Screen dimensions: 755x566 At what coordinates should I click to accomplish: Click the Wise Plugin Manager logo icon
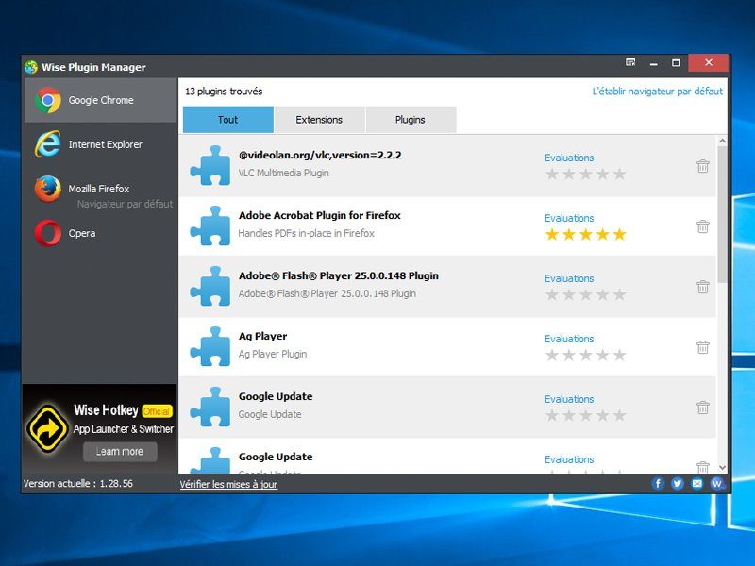coord(31,67)
